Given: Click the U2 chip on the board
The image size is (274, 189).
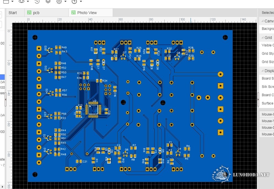Looking at the screenshot, I should 93,109.
